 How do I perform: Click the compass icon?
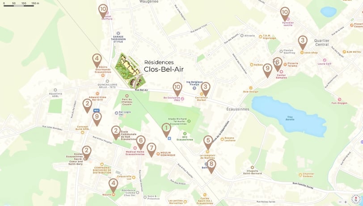(x=355, y=199)
